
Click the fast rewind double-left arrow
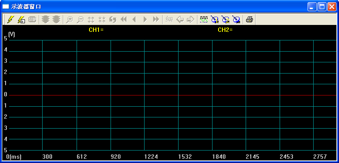123,19
